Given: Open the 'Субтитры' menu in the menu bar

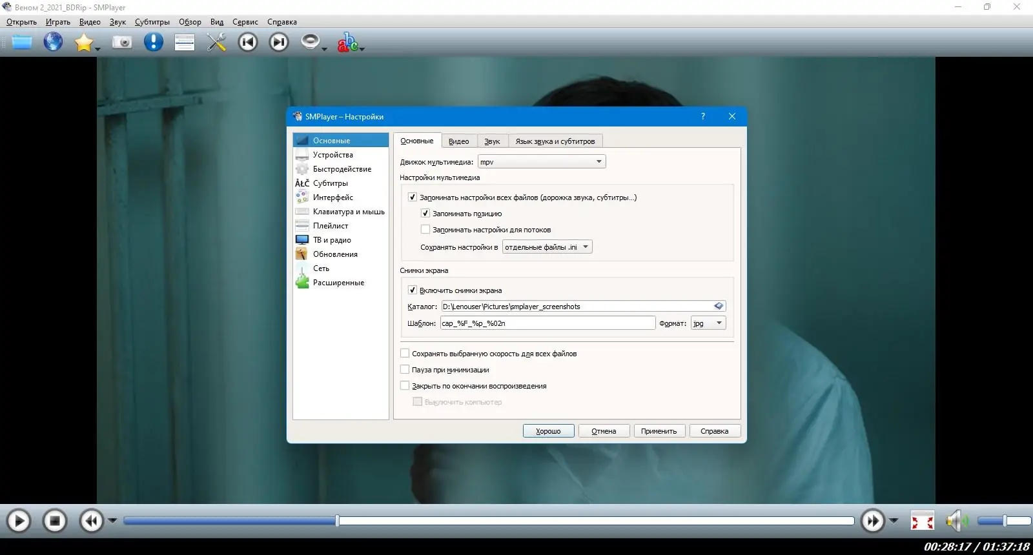Looking at the screenshot, I should tap(152, 22).
